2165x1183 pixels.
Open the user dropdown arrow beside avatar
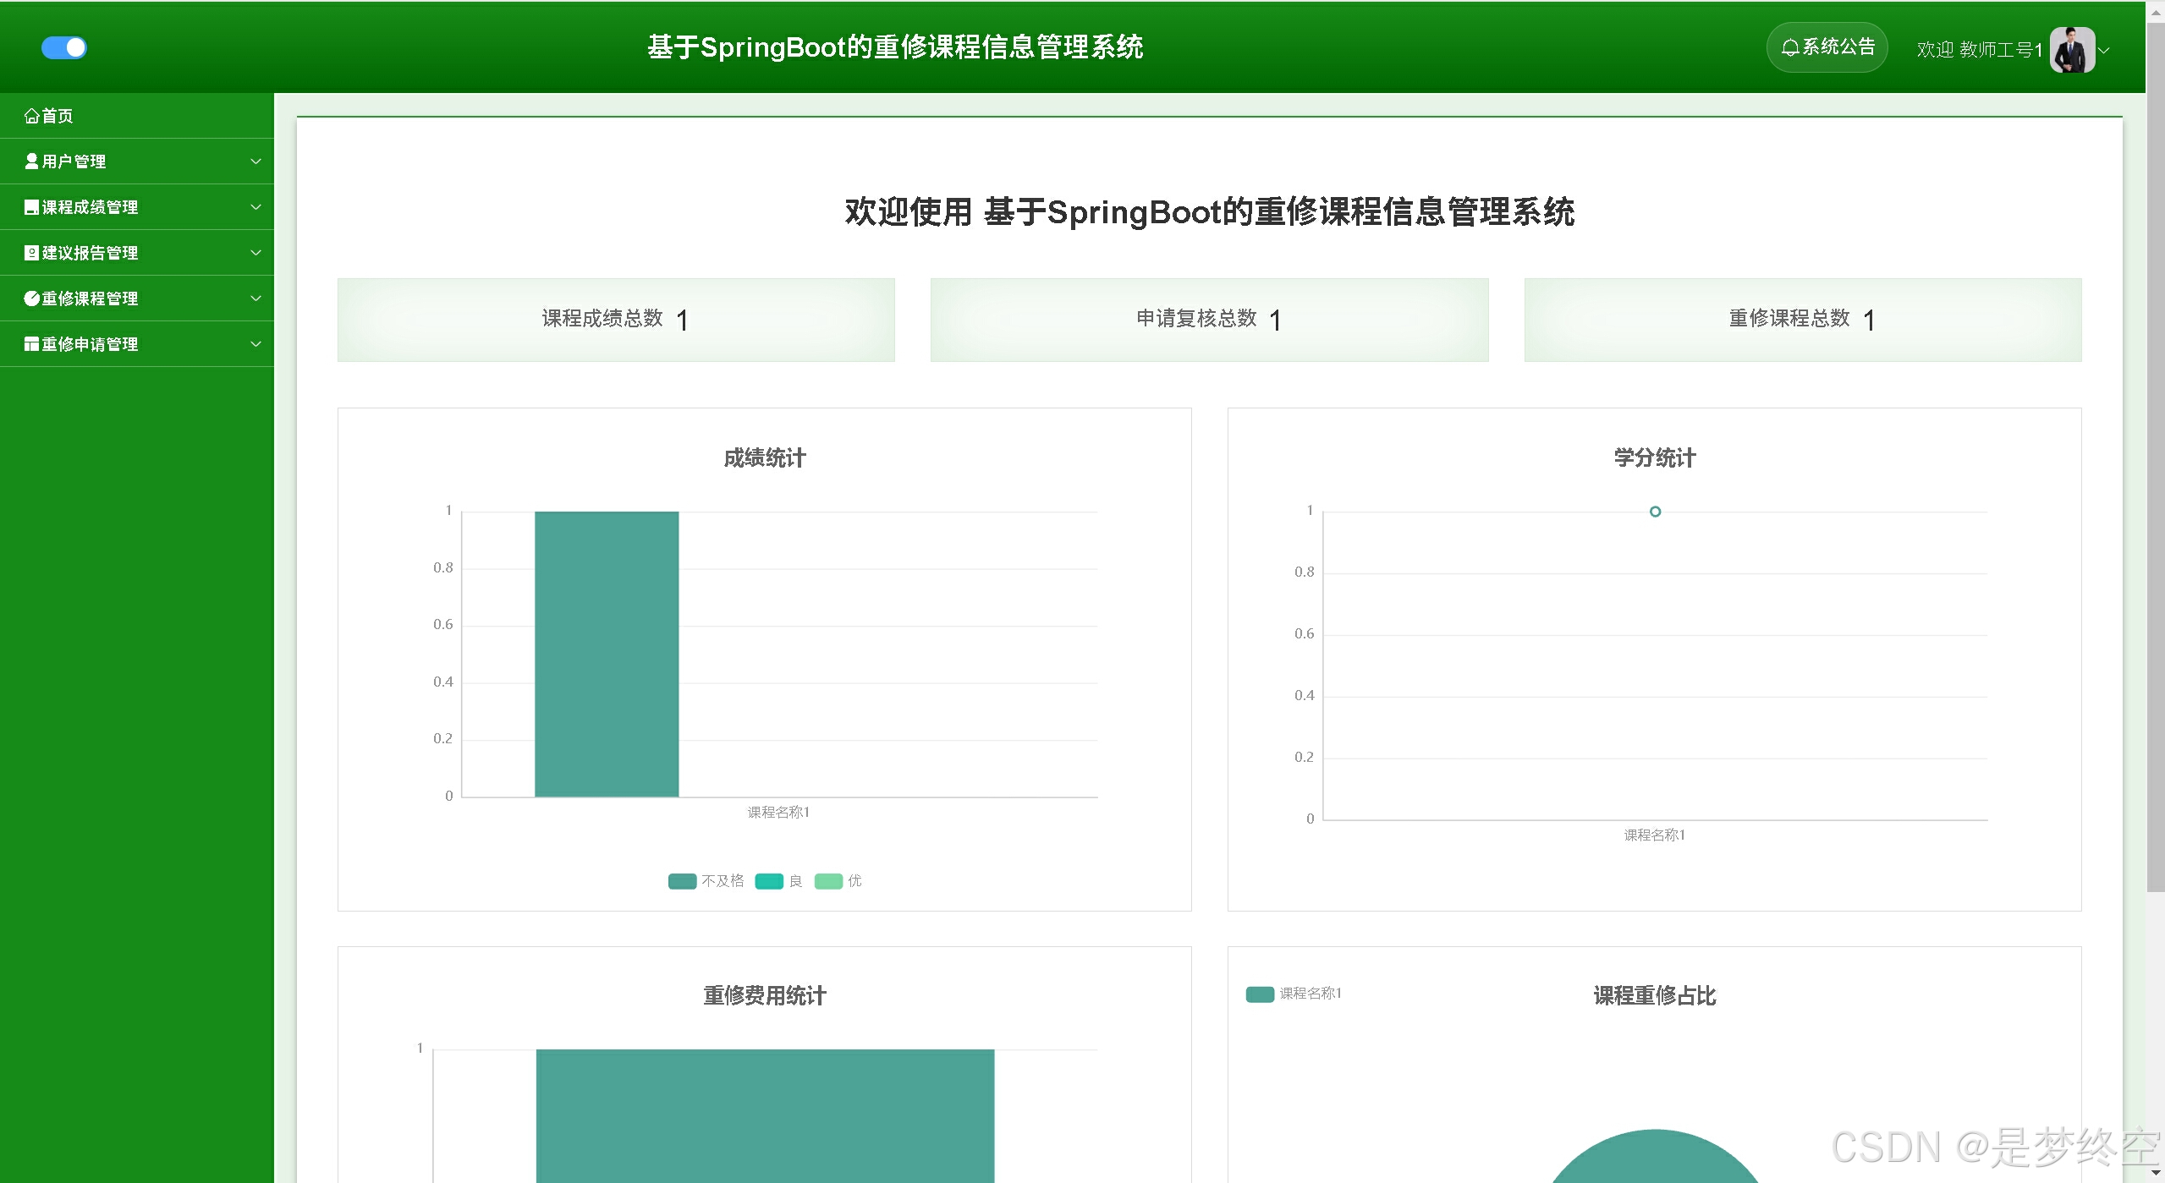2105,51
